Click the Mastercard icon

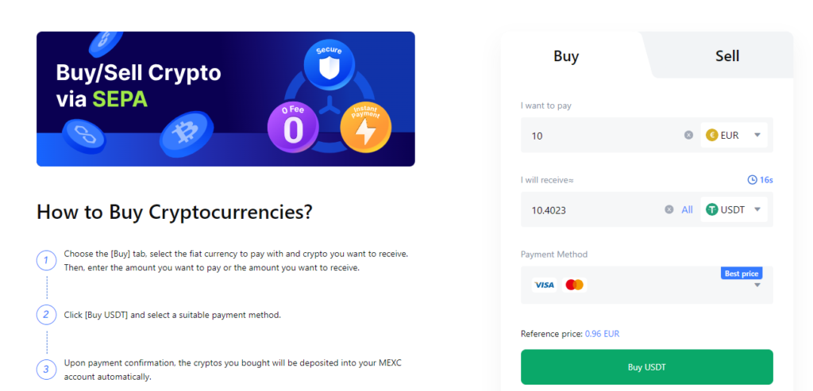[x=574, y=285]
